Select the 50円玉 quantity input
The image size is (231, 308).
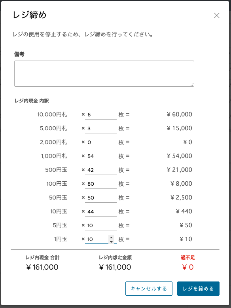coord(101,198)
